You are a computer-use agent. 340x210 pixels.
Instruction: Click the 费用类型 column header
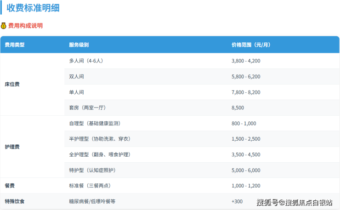(x=14, y=45)
